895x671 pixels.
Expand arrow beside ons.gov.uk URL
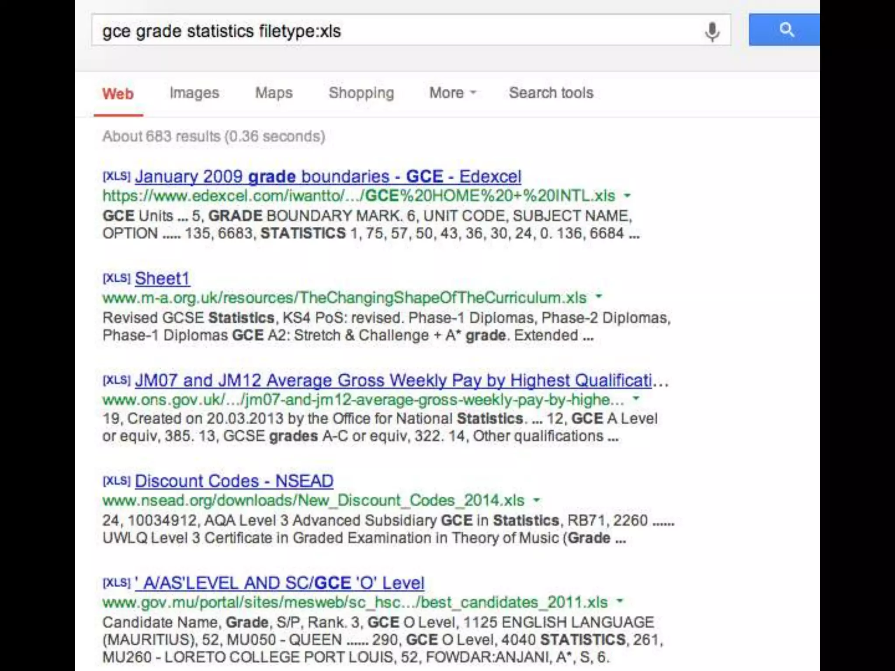click(636, 398)
